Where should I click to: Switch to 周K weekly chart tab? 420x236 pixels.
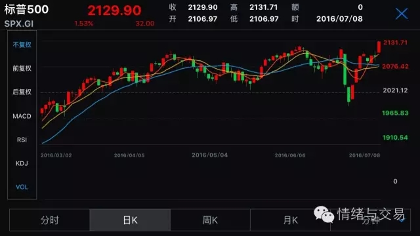[x=210, y=220]
